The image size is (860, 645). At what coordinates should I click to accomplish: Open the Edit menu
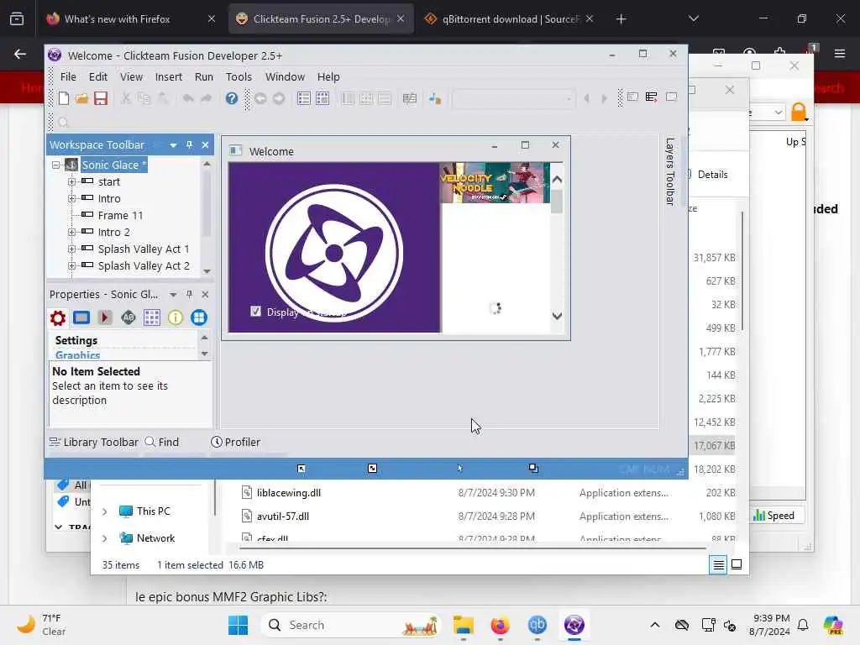click(98, 76)
